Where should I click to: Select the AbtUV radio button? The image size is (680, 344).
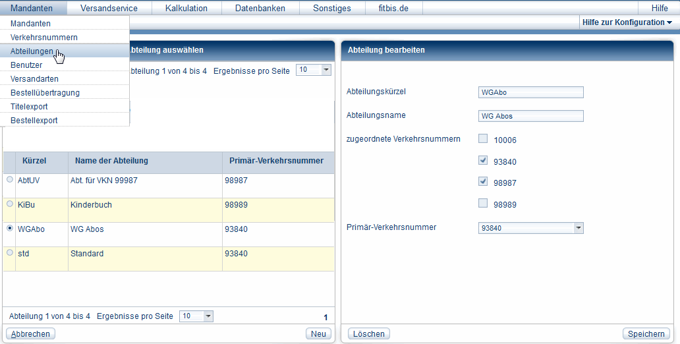tap(9, 179)
